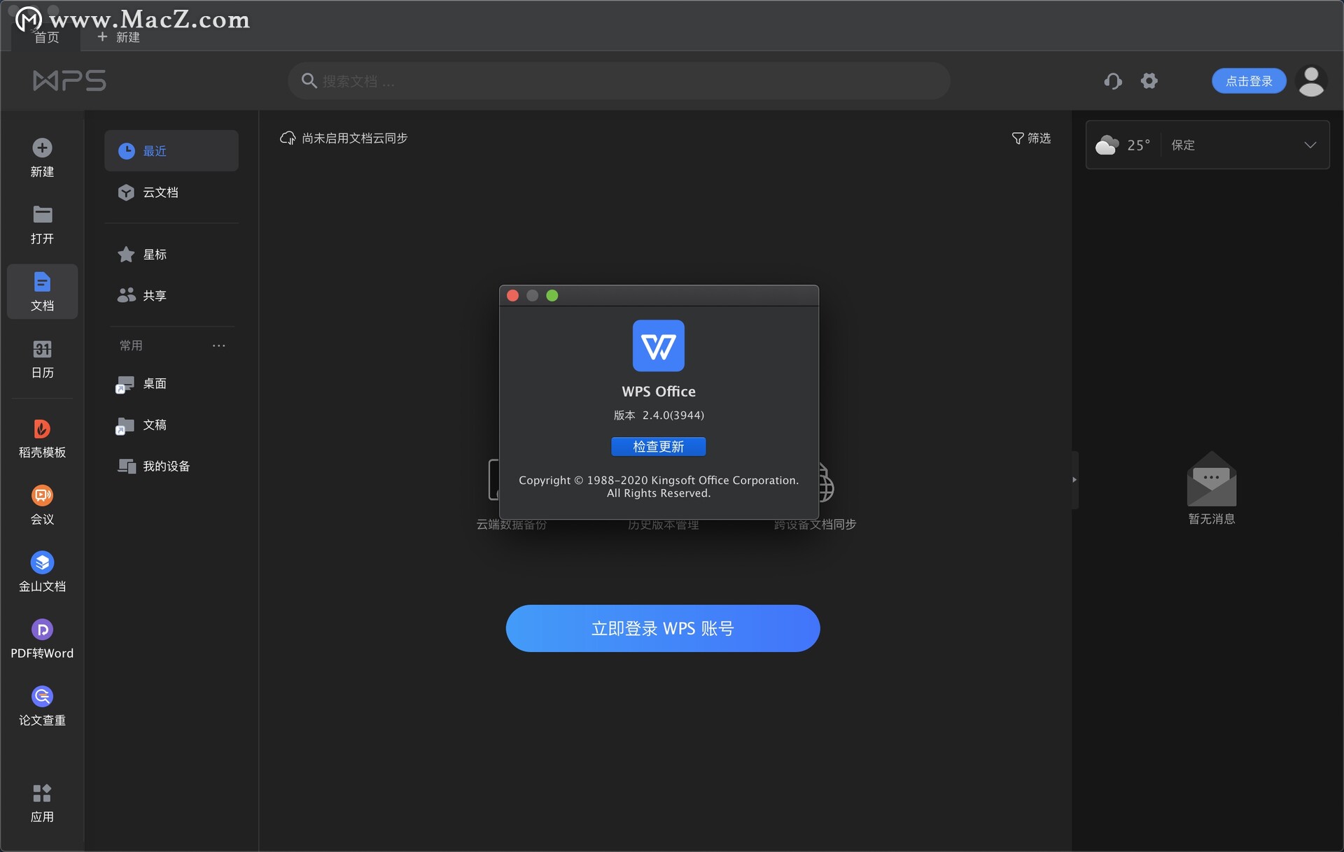
Task: Click the weather cloud icon
Action: pyautogui.click(x=1107, y=145)
